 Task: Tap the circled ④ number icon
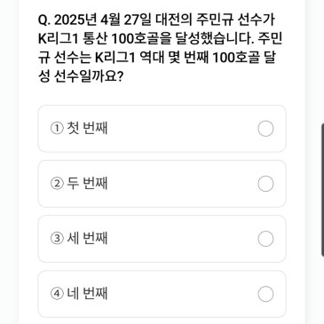pyautogui.click(x=57, y=294)
